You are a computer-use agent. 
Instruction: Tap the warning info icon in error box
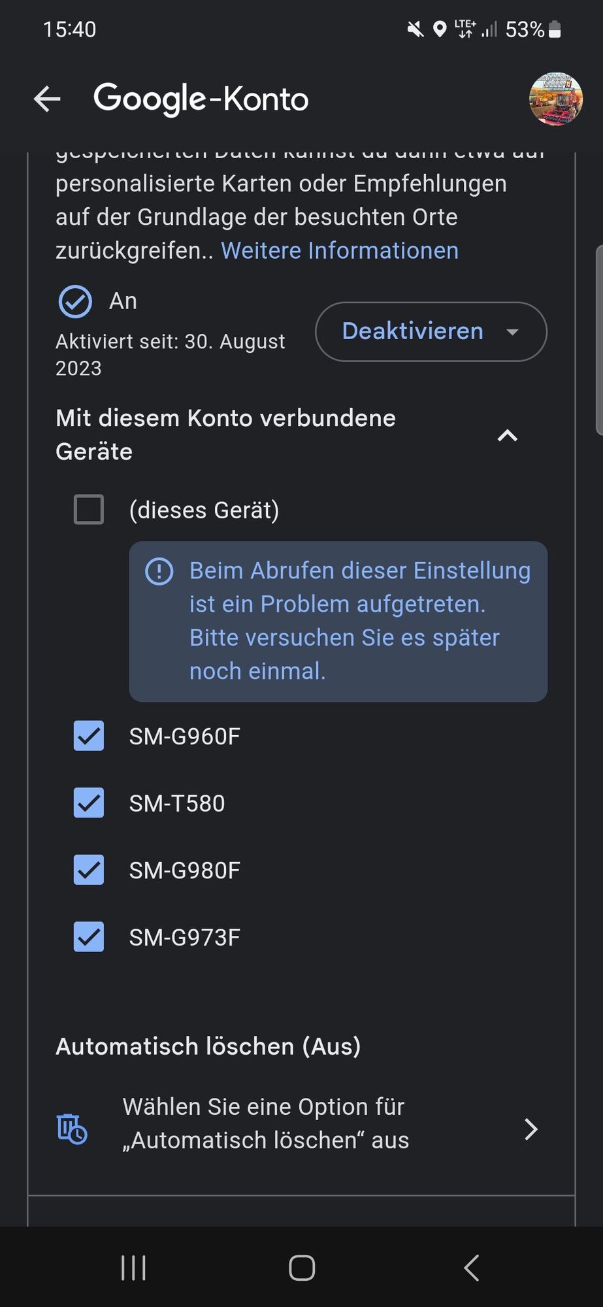(x=159, y=572)
